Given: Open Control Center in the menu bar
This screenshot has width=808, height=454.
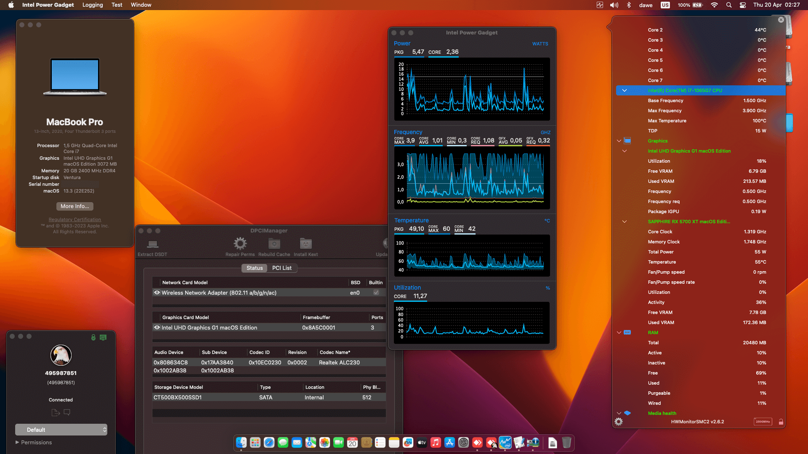Looking at the screenshot, I should pos(743,5).
